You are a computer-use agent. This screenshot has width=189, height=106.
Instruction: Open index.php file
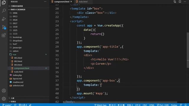(29, 75)
